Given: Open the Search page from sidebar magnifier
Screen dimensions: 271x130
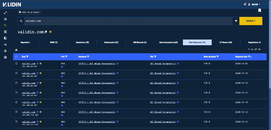Looking at the screenshot, I should (x=5, y=25).
